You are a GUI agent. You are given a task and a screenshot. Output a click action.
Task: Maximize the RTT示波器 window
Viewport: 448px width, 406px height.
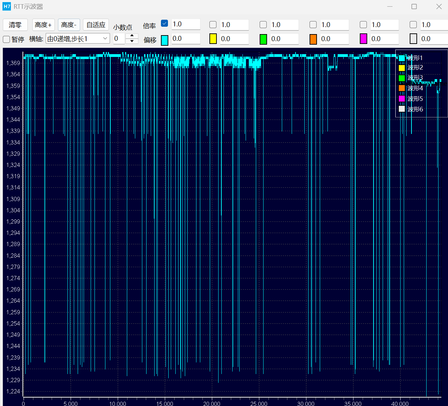414,6
